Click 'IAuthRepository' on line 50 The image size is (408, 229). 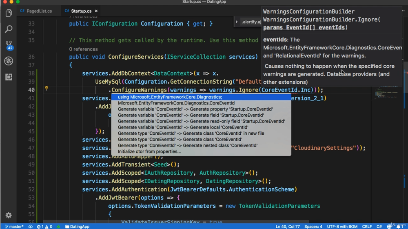(x=169, y=173)
